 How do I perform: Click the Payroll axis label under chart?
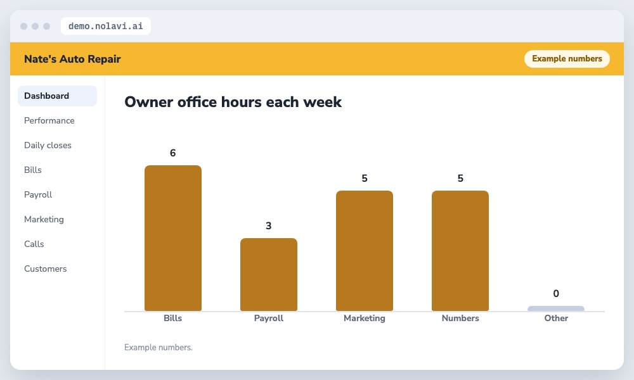click(268, 318)
